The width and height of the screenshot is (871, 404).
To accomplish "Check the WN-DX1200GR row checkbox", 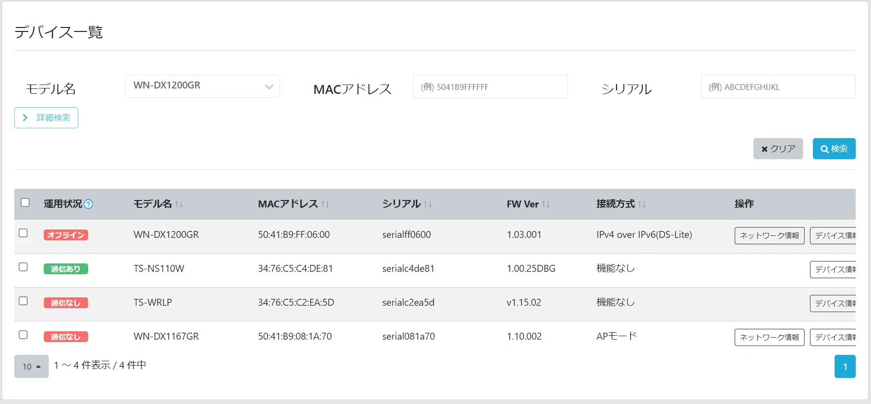I will pyautogui.click(x=23, y=233).
